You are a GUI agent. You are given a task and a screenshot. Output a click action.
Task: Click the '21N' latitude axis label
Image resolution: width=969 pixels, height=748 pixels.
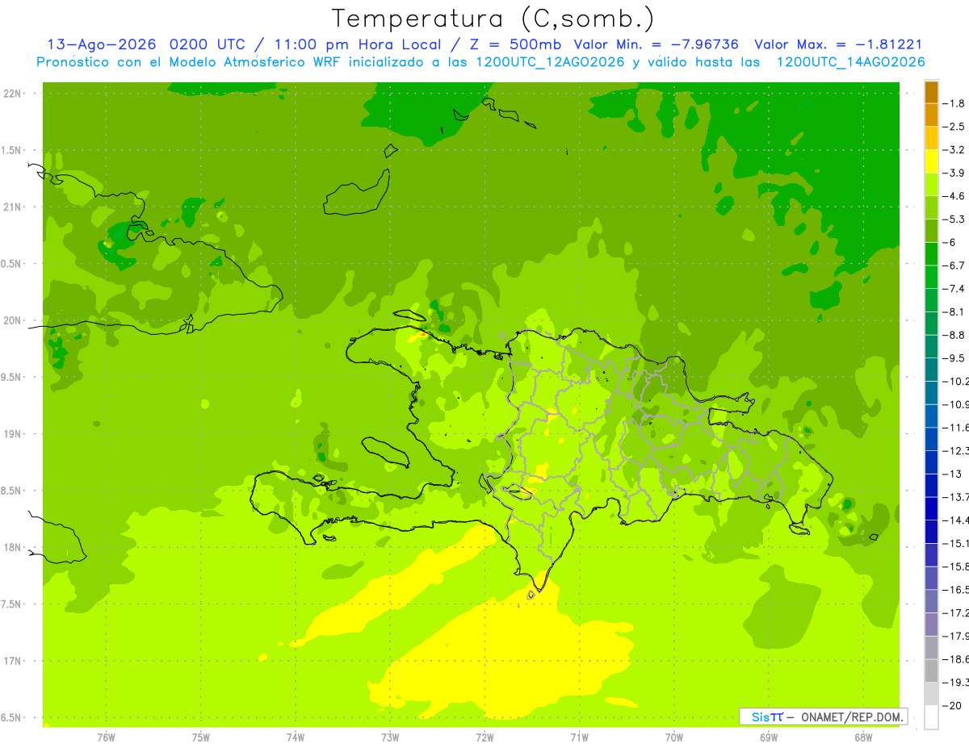(x=14, y=207)
